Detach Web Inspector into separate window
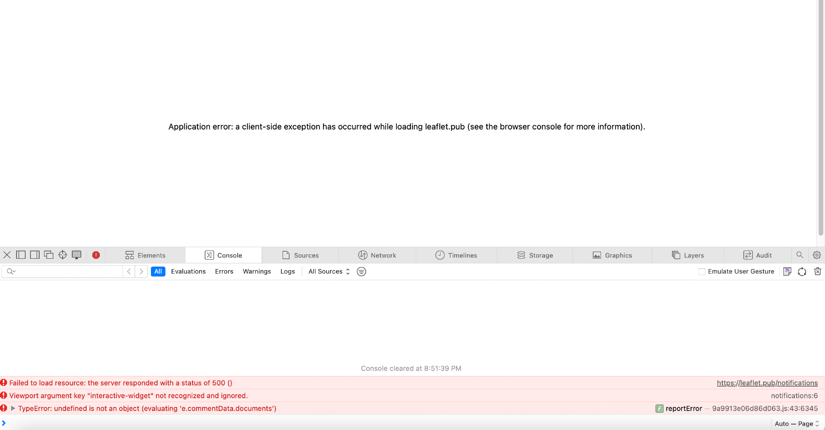 49,255
